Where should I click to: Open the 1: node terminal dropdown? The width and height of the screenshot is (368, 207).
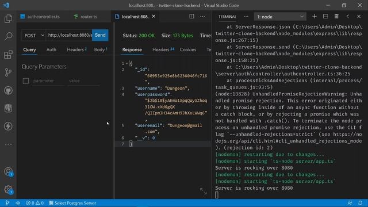point(280,17)
